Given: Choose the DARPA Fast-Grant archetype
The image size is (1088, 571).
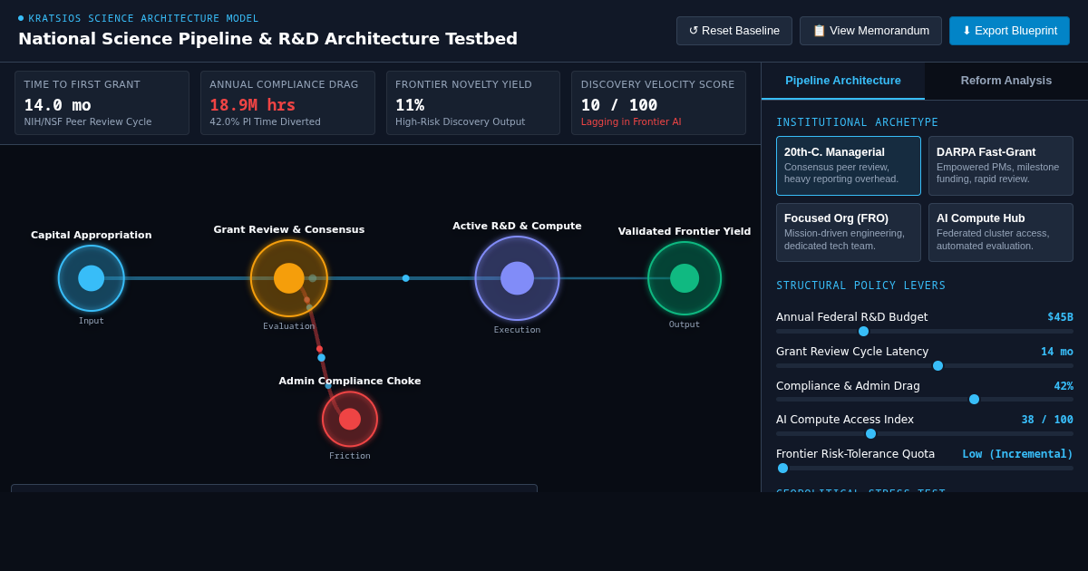Looking at the screenshot, I should tap(1001, 166).
